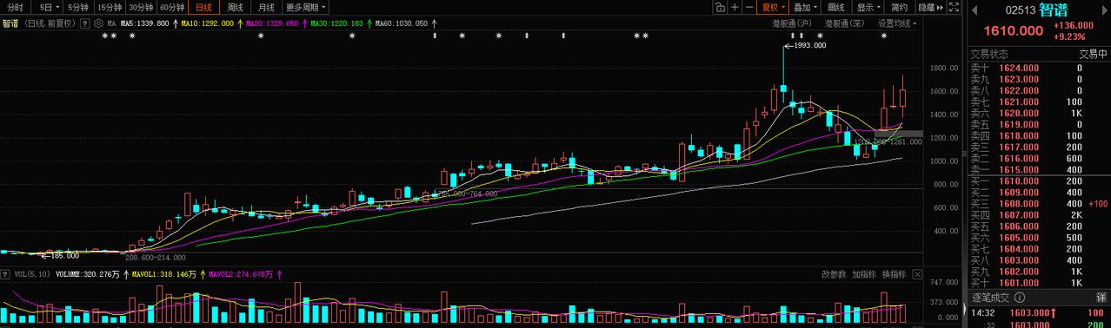Click MA10 value 1292.000 label
1111x328 pixels.
pyautogui.click(x=207, y=23)
